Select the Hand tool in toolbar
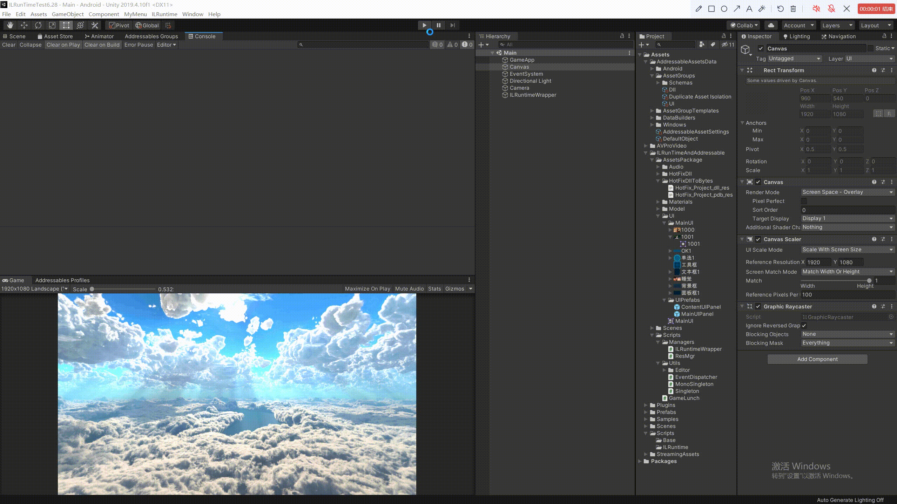 [x=10, y=25]
